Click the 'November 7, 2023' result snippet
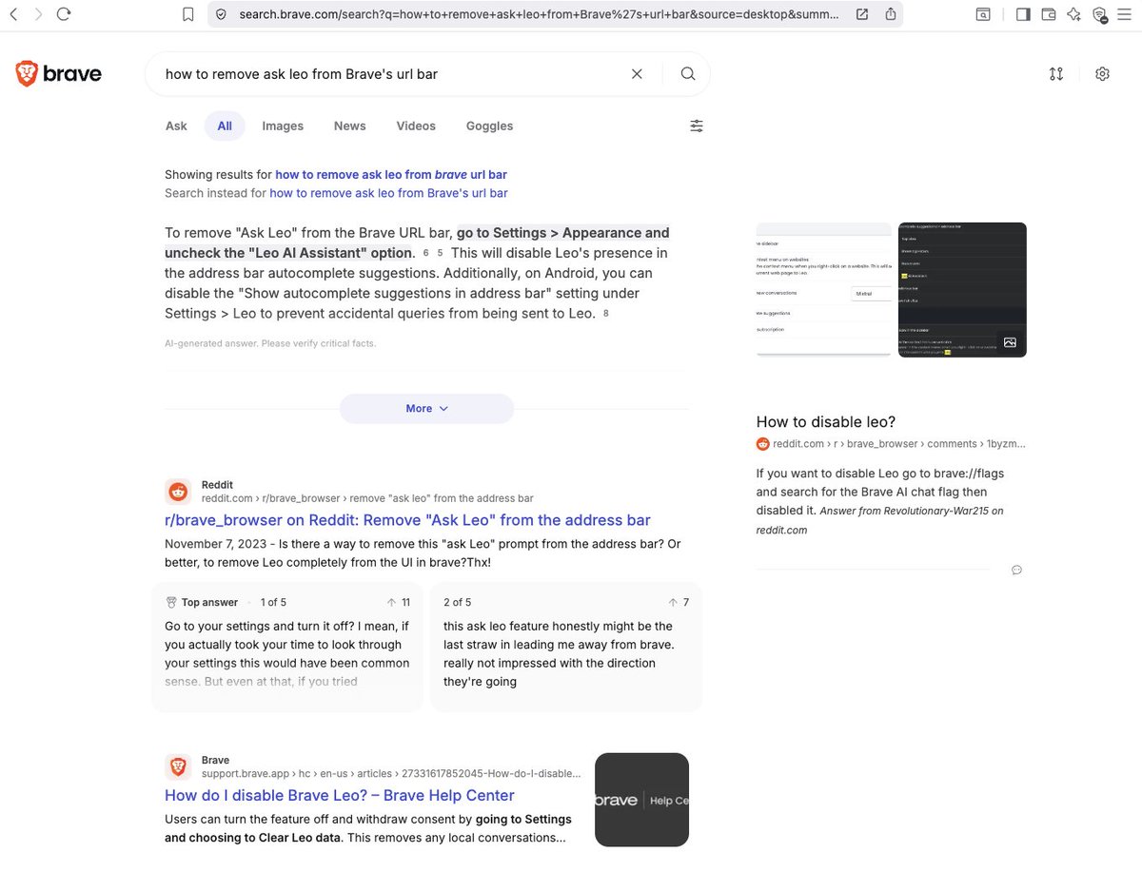 [423, 553]
